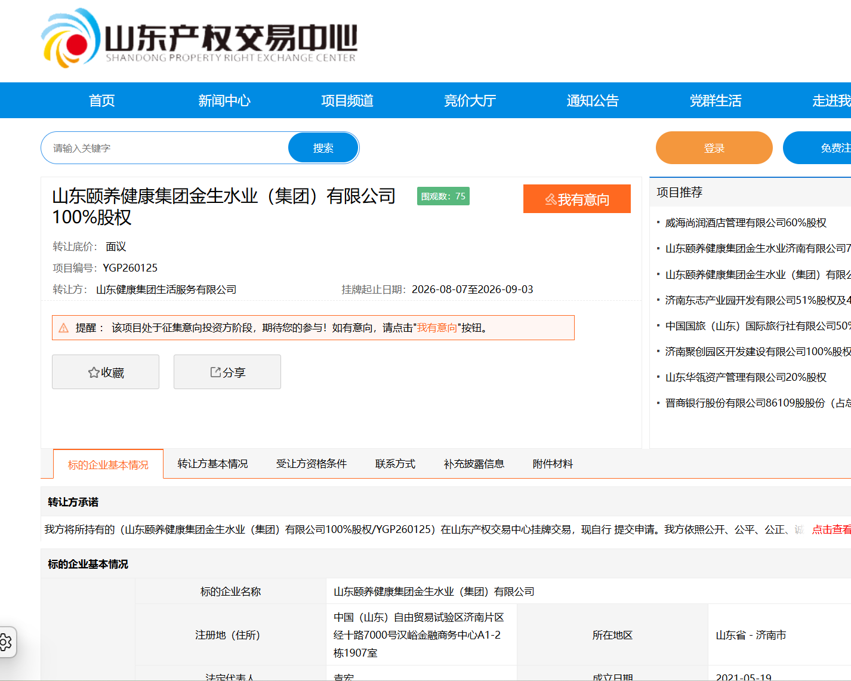Screen dimensions: 851x681
Task: Open recommended project 济南聚创园区开发建设有限公司100%股权
Action: [x=758, y=352]
